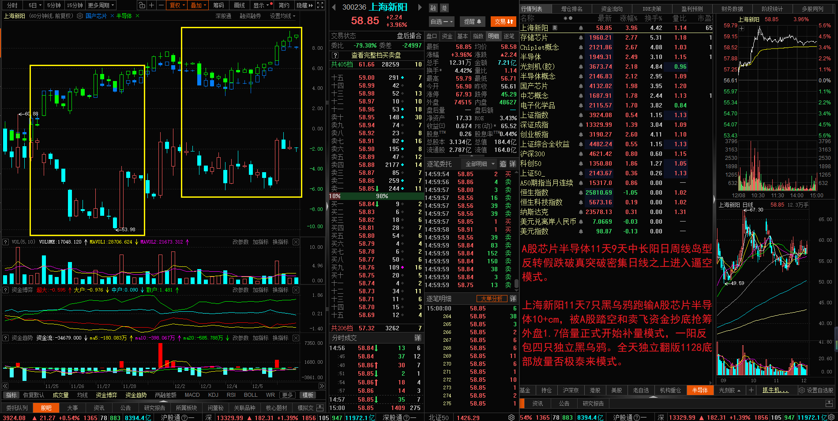The image size is (838, 421).
Task: Select 资金 info tab
Action: pos(447,36)
